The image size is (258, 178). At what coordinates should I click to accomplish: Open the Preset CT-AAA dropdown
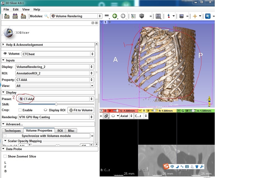coord(56,99)
